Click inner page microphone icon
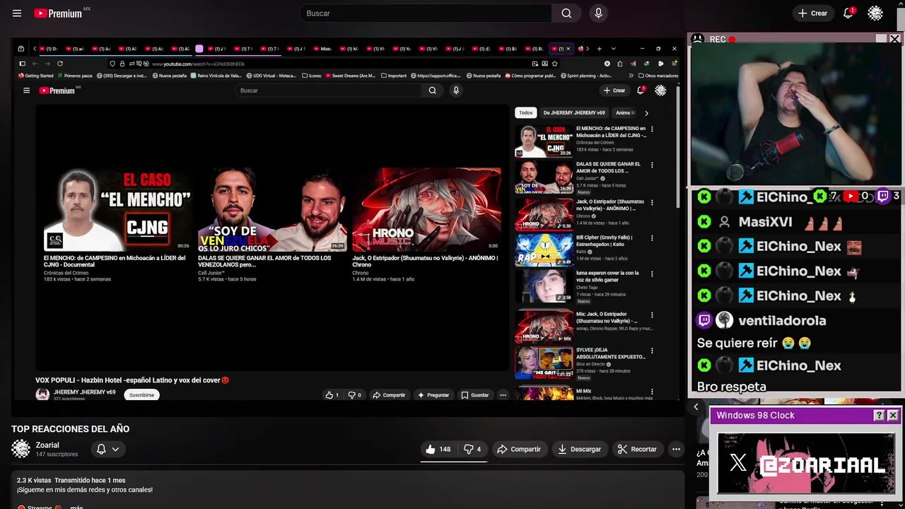 (456, 90)
